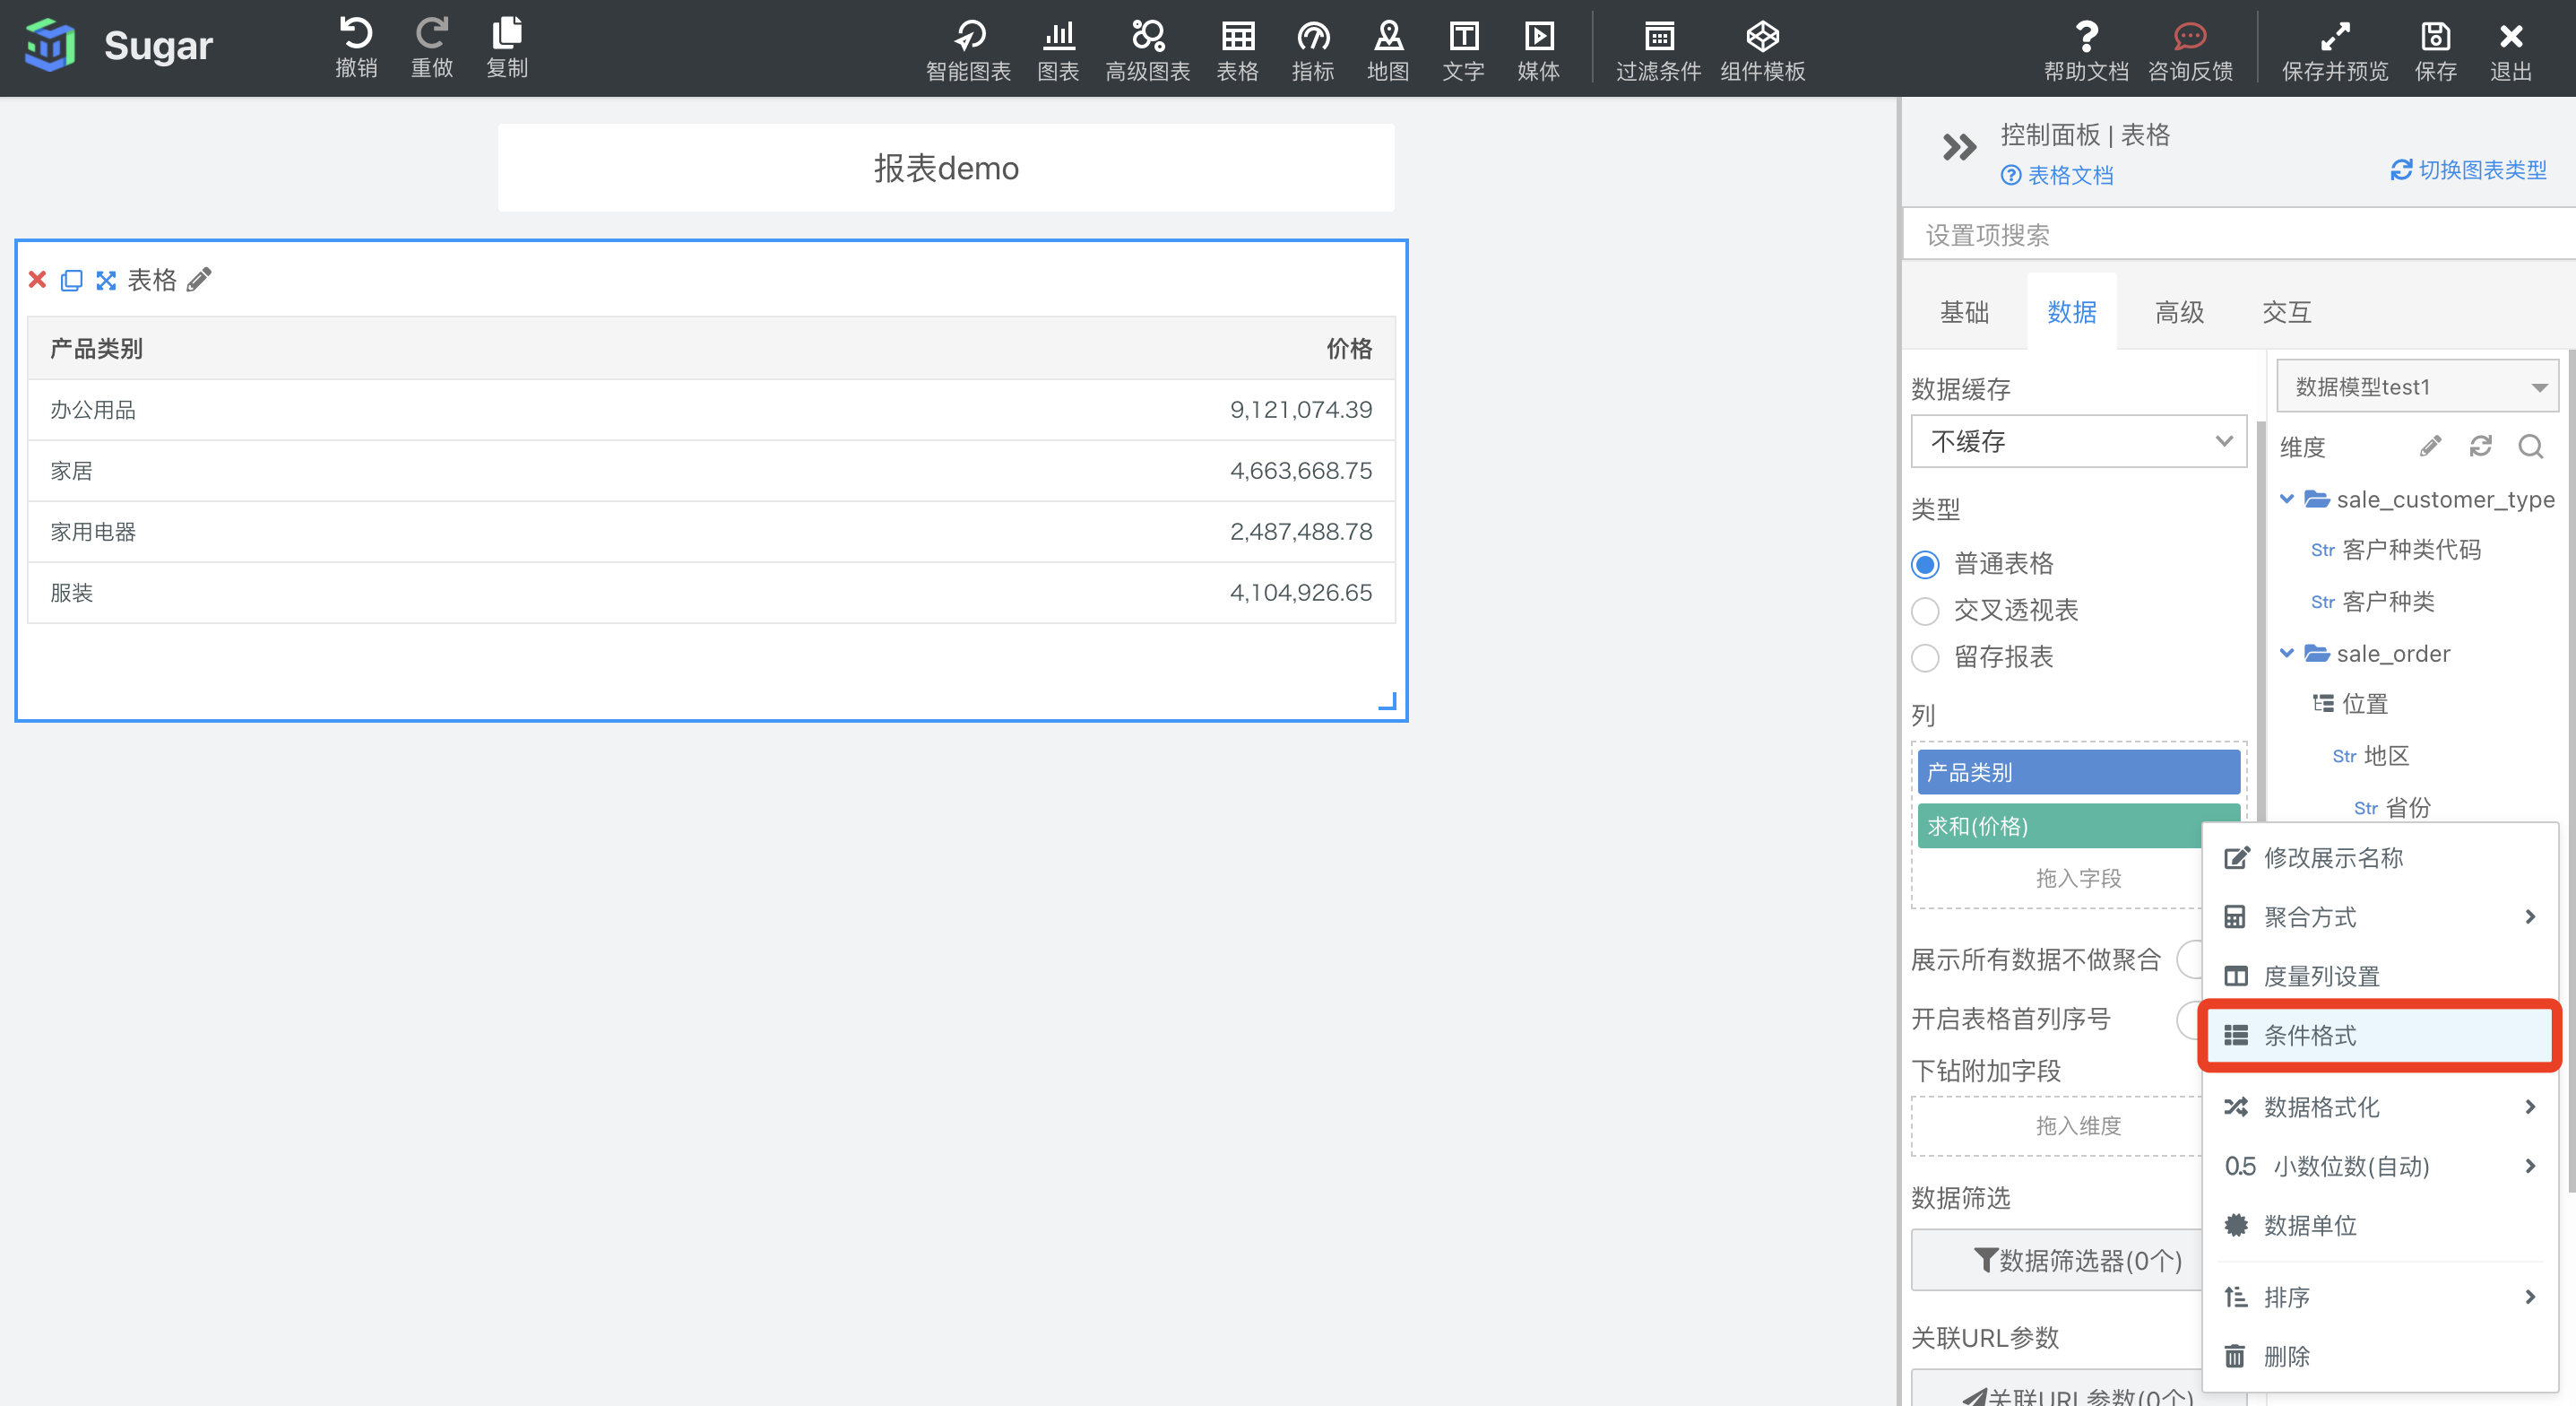
Task: Select the 地区 dimension
Action: 2371,756
